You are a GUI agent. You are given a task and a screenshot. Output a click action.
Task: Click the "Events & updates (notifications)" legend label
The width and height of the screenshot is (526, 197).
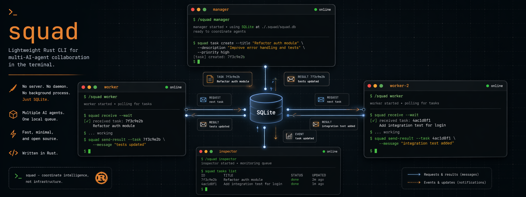click(455, 183)
